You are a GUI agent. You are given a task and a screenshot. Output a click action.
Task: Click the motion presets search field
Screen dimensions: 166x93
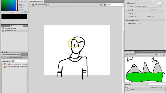[x=21, y=61]
